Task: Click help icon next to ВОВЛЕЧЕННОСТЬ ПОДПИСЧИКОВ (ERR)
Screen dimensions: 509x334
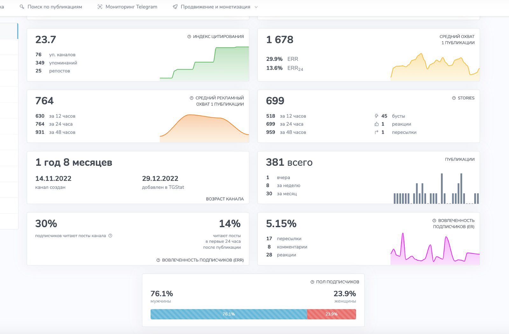Action: (158, 260)
